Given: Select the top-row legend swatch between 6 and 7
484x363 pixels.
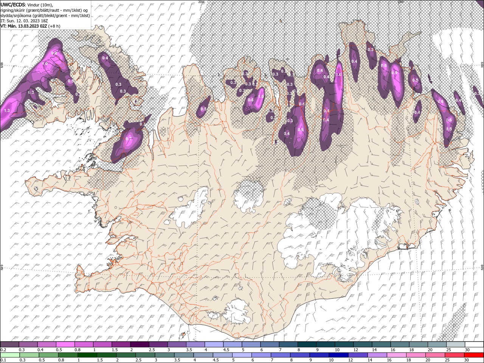Looking at the screenshot, I should pyautogui.click(x=270, y=344).
